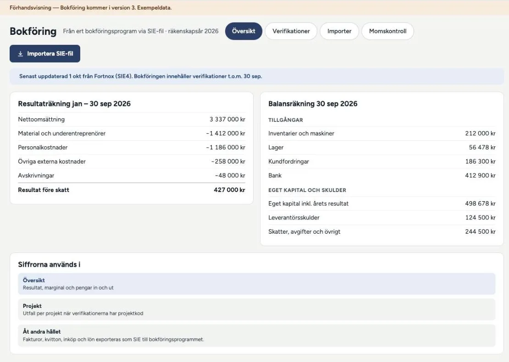Click the value −1 186 000 kr
This screenshot has height=362, width=509.
coord(226,147)
